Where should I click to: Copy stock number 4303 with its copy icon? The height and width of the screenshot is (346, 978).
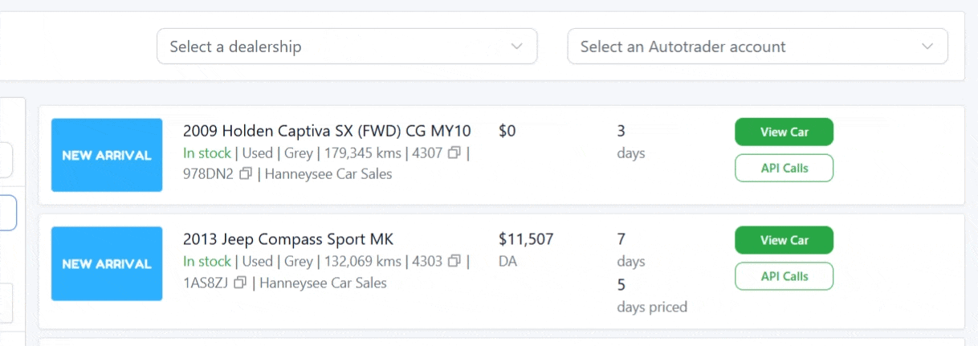pos(454,261)
